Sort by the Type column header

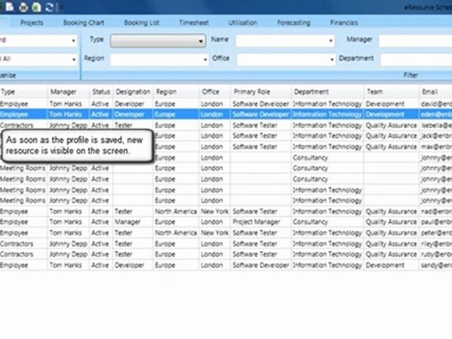(x=24, y=92)
